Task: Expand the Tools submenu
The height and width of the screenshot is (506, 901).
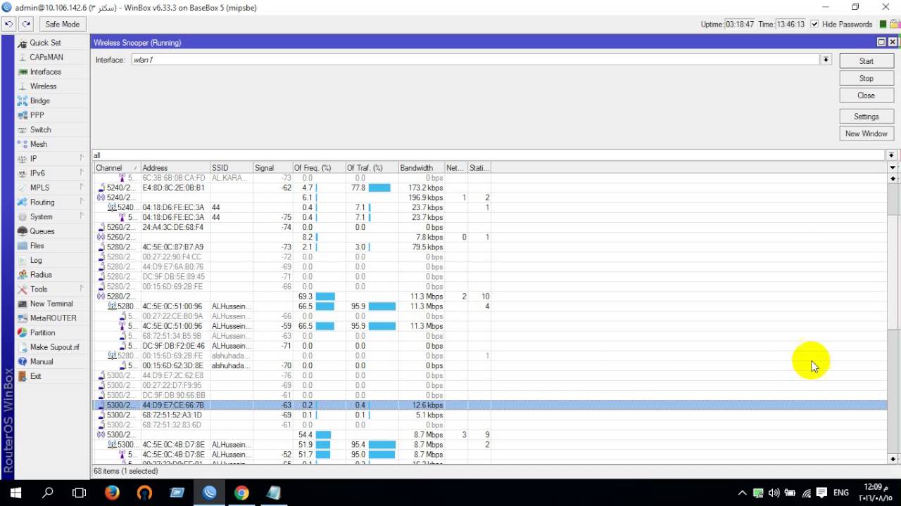Action: (82, 289)
